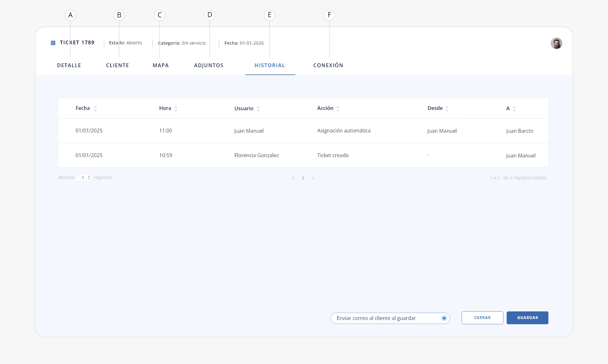
Task: Sort table by Acción column arrows
Action: [x=338, y=109]
